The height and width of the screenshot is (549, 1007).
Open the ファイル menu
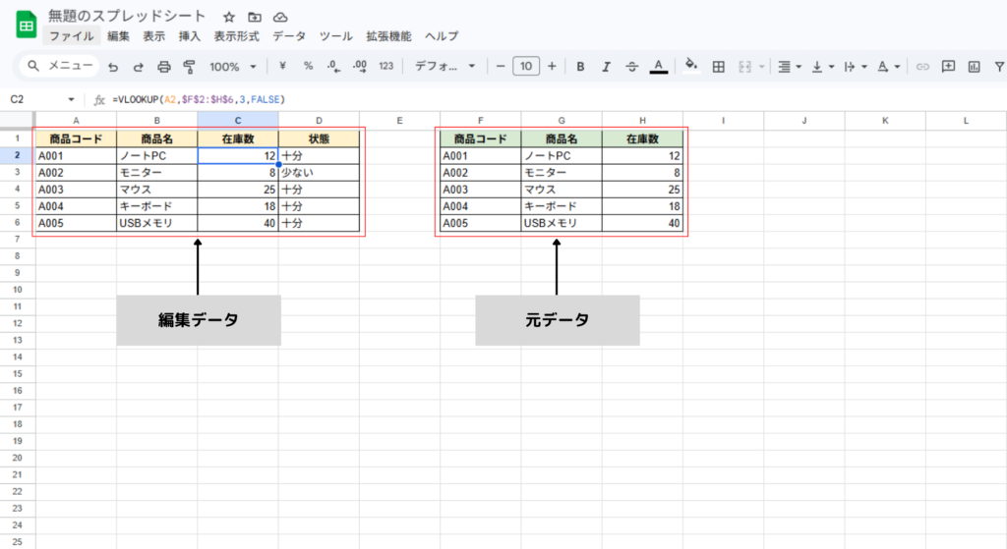coord(72,36)
